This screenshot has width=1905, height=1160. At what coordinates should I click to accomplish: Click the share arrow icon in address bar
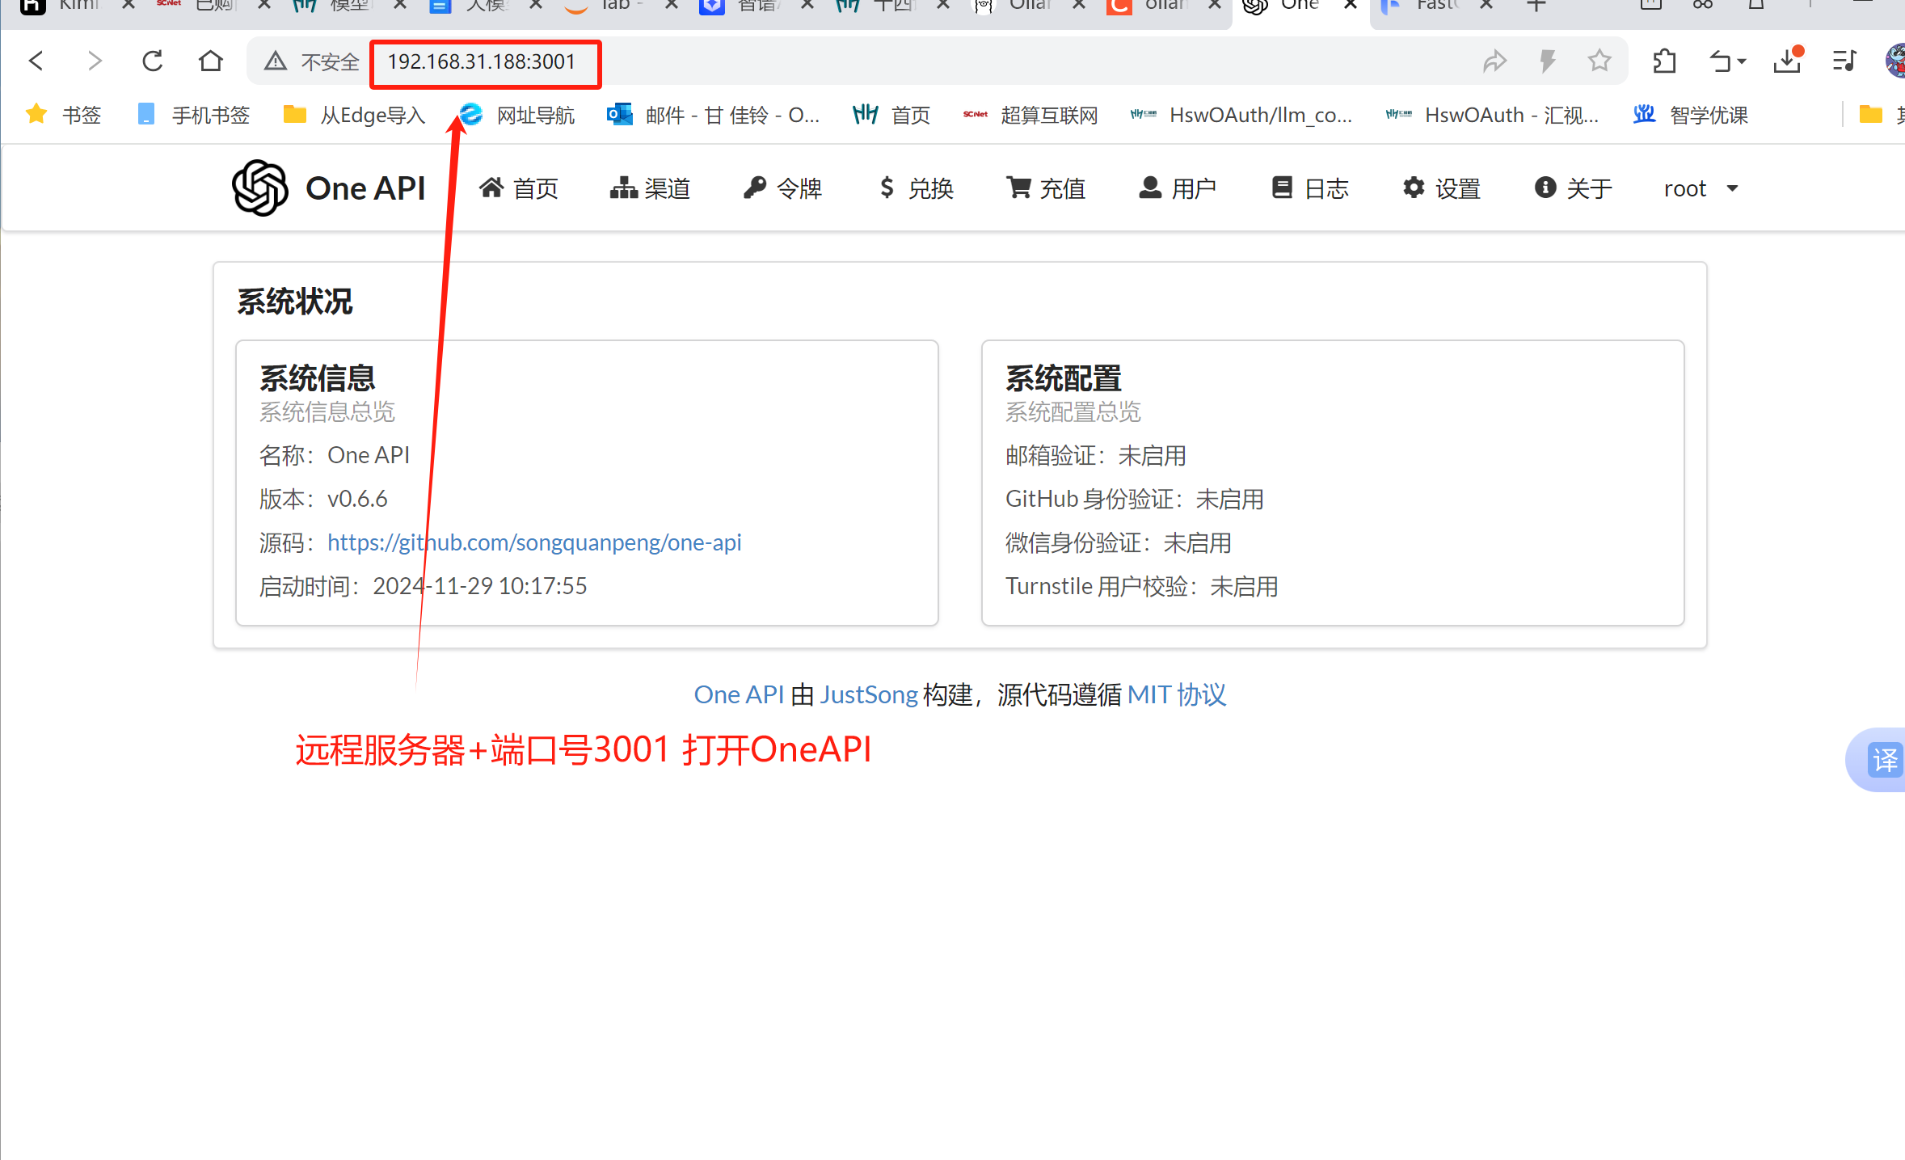coord(1494,61)
